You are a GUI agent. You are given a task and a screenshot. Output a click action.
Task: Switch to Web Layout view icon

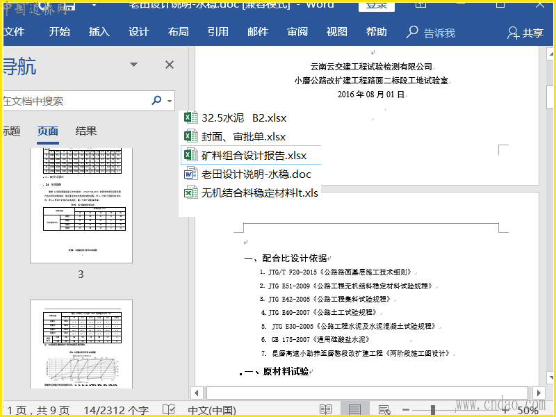click(384, 409)
